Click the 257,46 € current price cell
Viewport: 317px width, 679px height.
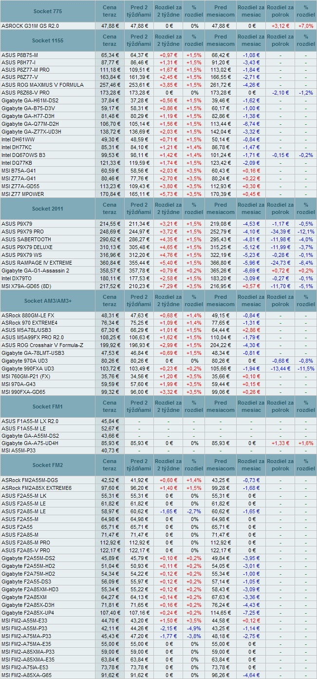pos(110,85)
